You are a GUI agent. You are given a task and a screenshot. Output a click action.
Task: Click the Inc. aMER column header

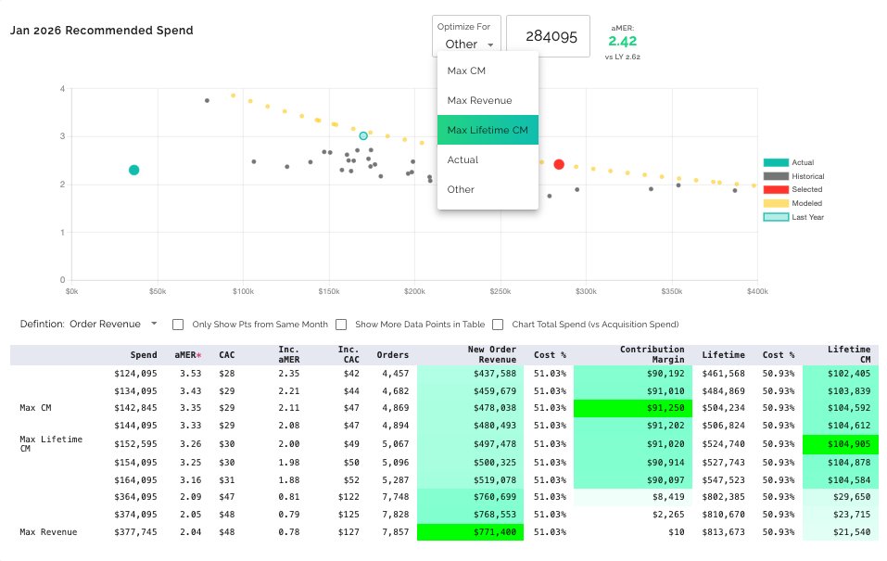289,354
